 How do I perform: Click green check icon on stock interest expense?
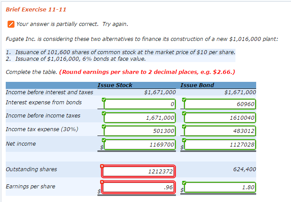104,100
